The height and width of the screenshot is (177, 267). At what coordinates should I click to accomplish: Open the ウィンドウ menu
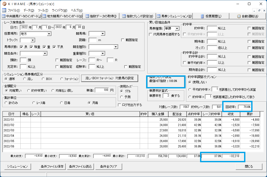(59, 10)
